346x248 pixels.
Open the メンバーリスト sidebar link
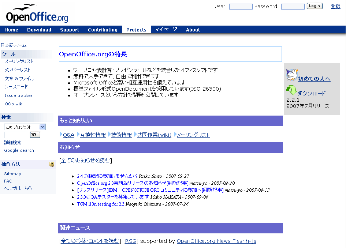pyautogui.click(x=18, y=69)
